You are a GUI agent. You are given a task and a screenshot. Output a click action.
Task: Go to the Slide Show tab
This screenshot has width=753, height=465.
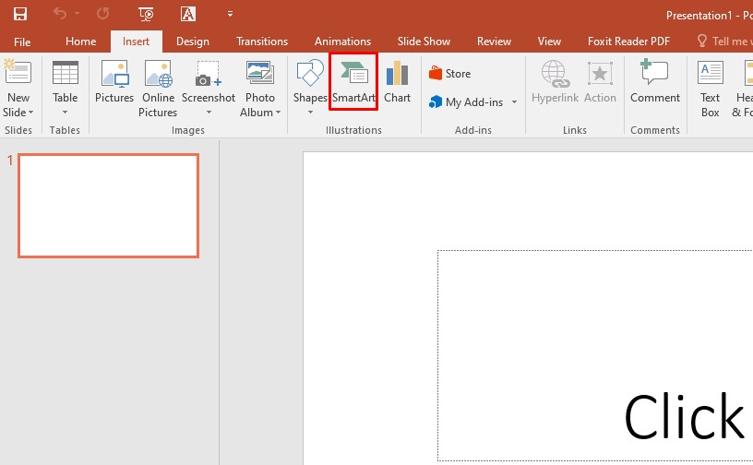tap(424, 42)
